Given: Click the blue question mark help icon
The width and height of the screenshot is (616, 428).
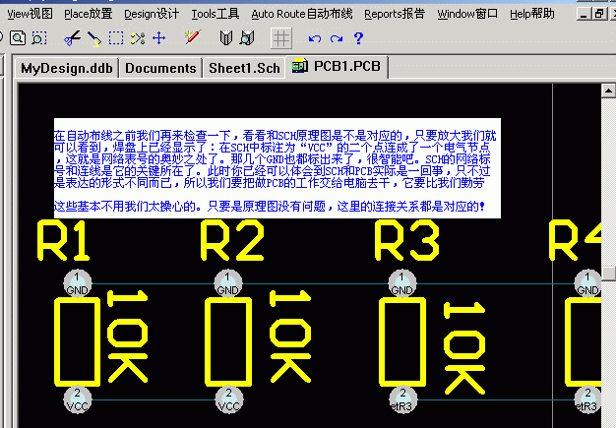Looking at the screenshot, I should point(358,37).
